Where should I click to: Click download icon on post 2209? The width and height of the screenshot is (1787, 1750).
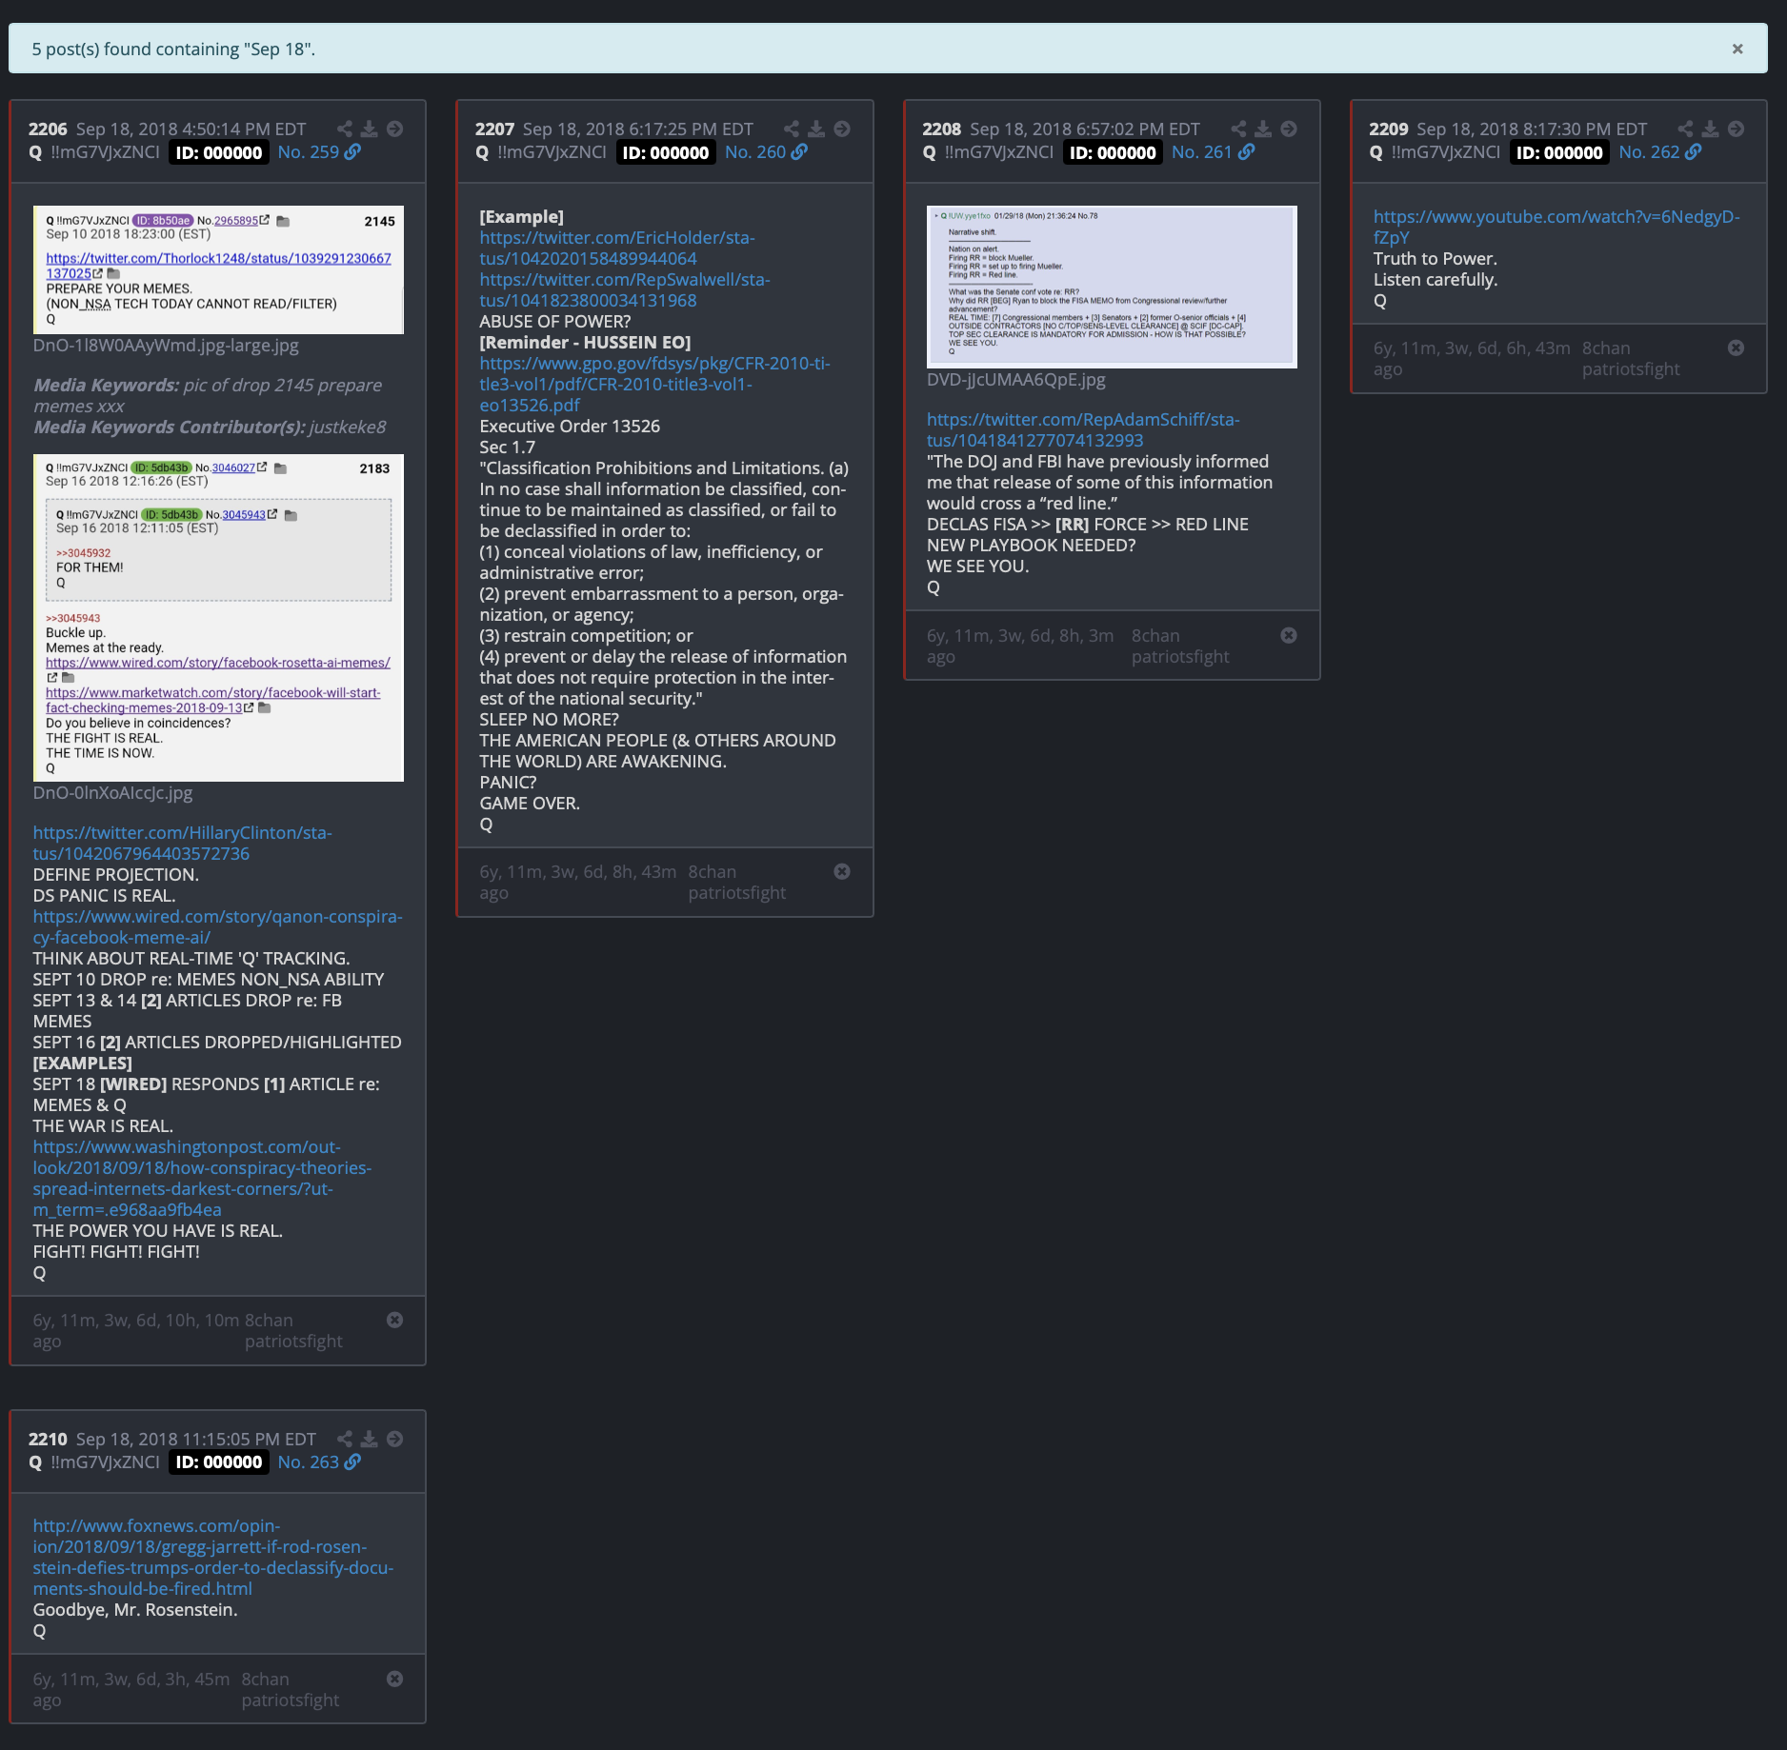point(1710,129)
